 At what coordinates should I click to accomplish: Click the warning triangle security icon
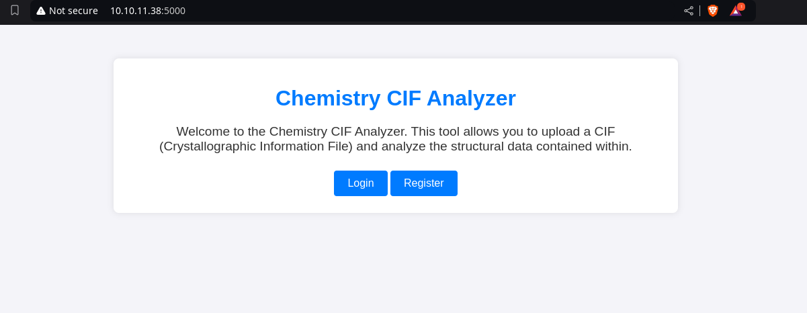[41, 11]
